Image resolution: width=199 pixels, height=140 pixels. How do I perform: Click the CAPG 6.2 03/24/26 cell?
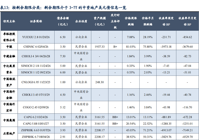click(x=36, y=117)
